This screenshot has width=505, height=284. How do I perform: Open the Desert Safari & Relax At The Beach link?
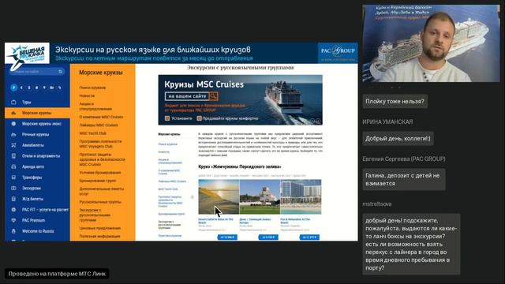pos(215,221)
